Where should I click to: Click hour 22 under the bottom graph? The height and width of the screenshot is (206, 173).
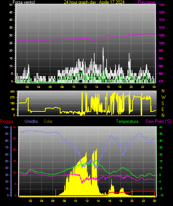click(x=143, y=201)
